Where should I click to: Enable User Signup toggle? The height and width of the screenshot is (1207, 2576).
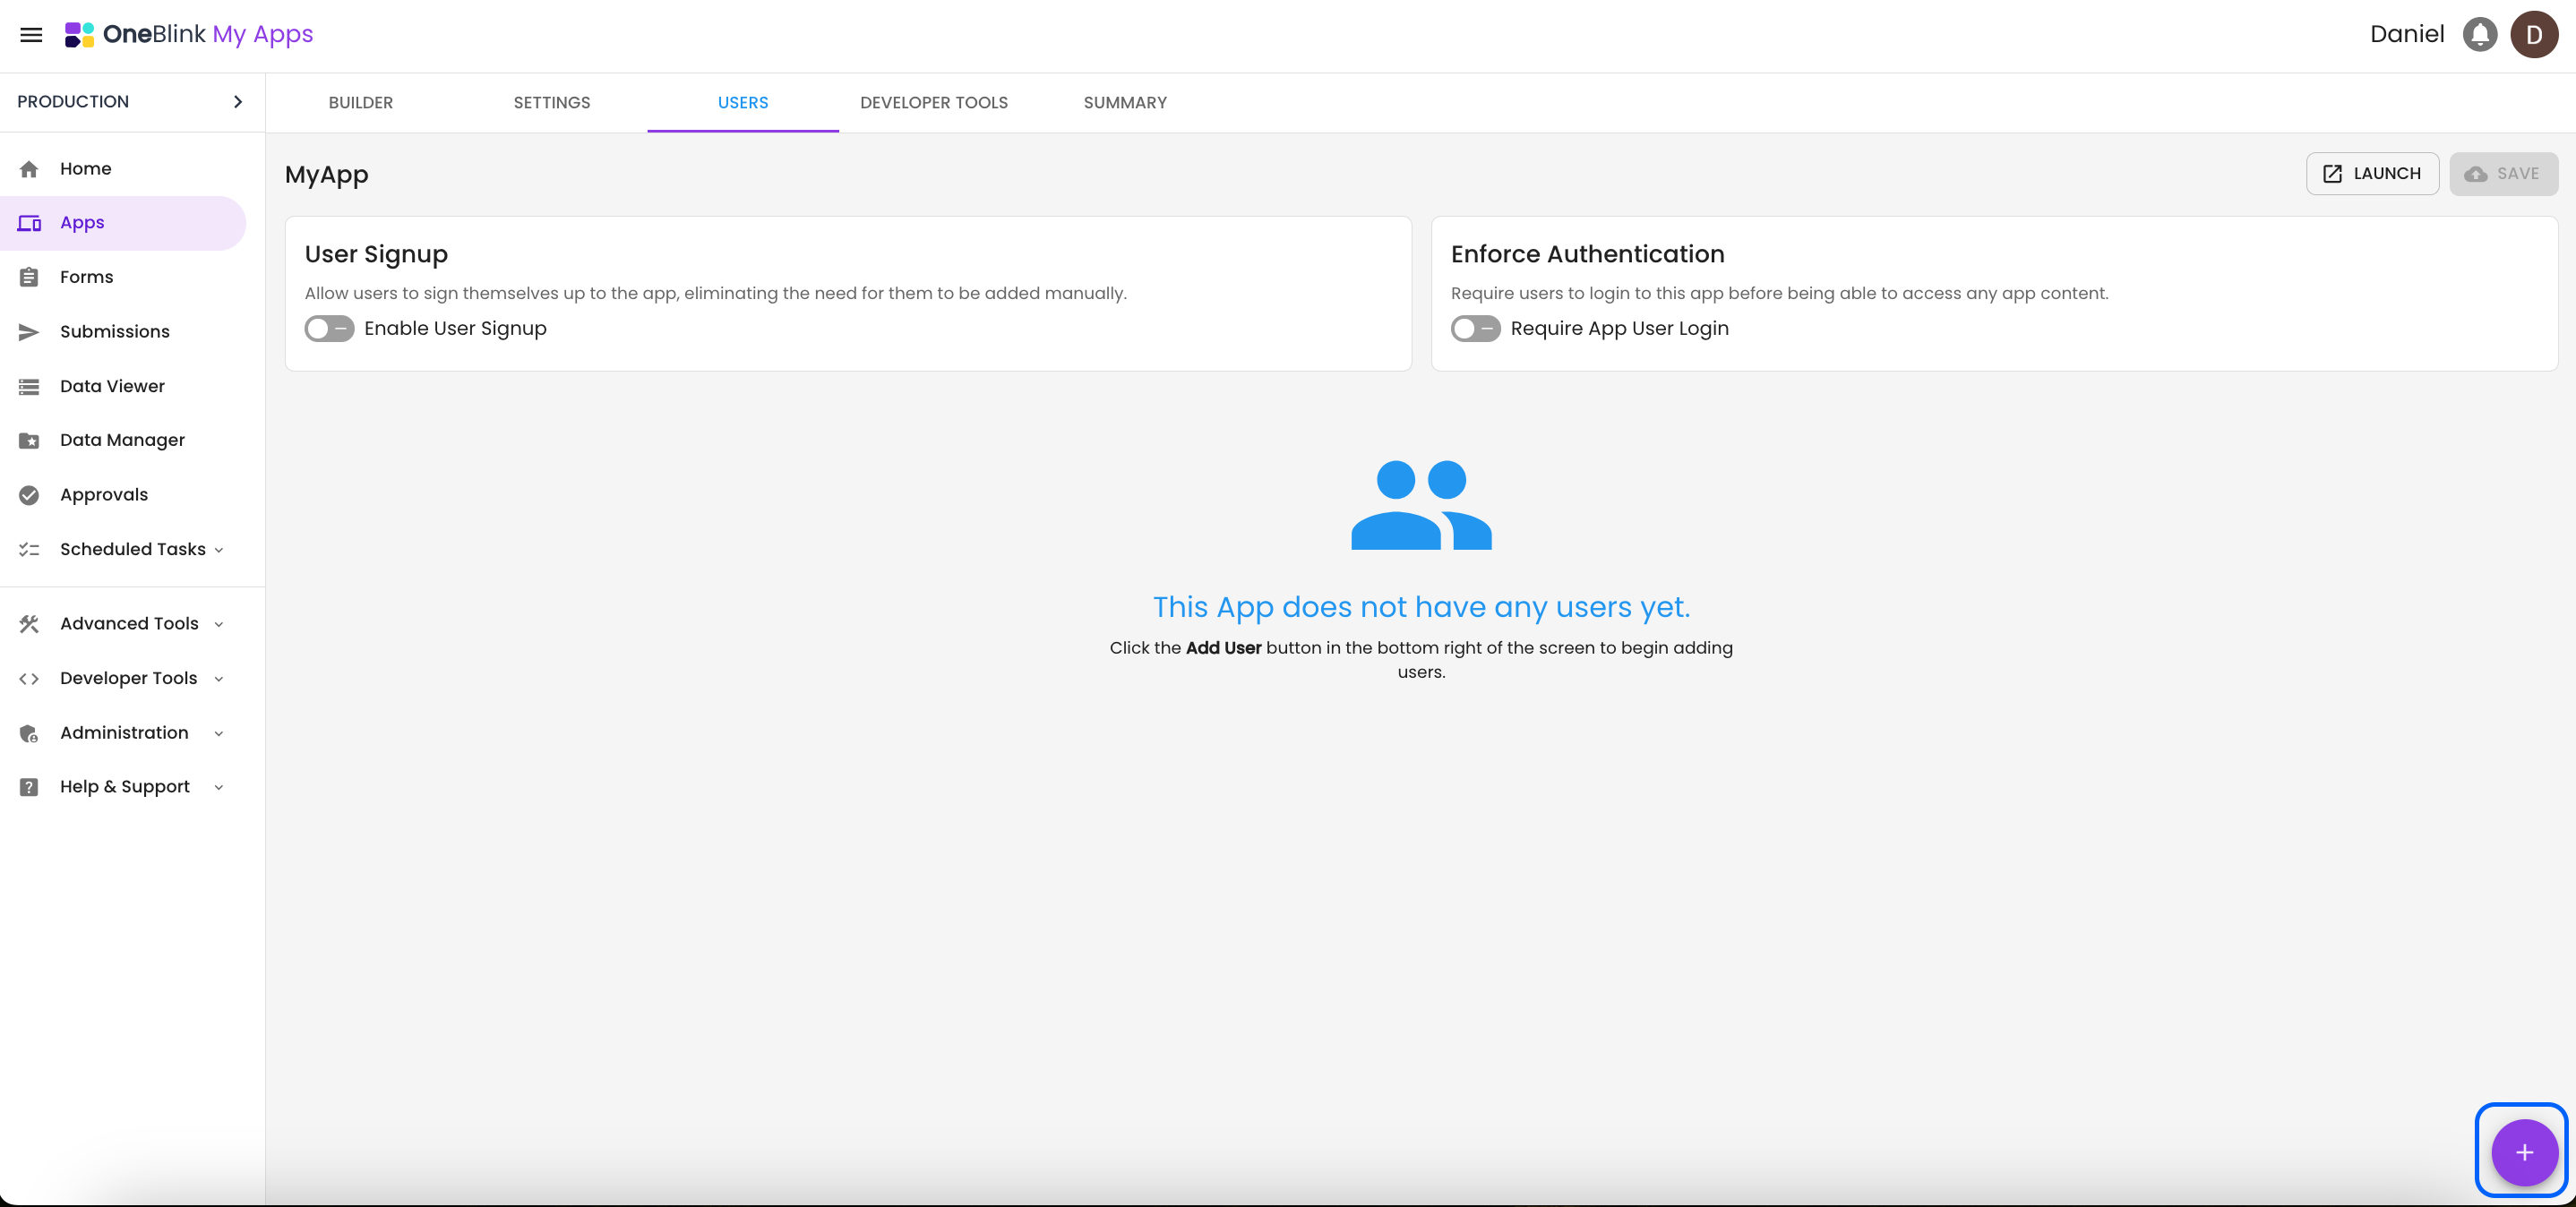[x=329, y=328]
